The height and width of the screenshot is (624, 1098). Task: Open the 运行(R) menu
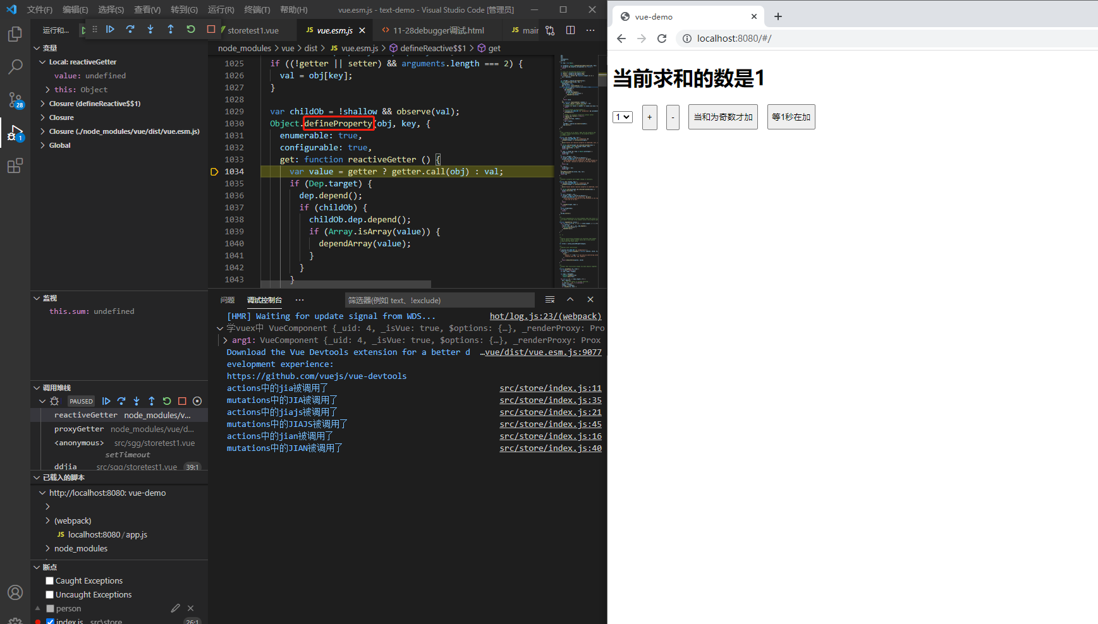221,9
